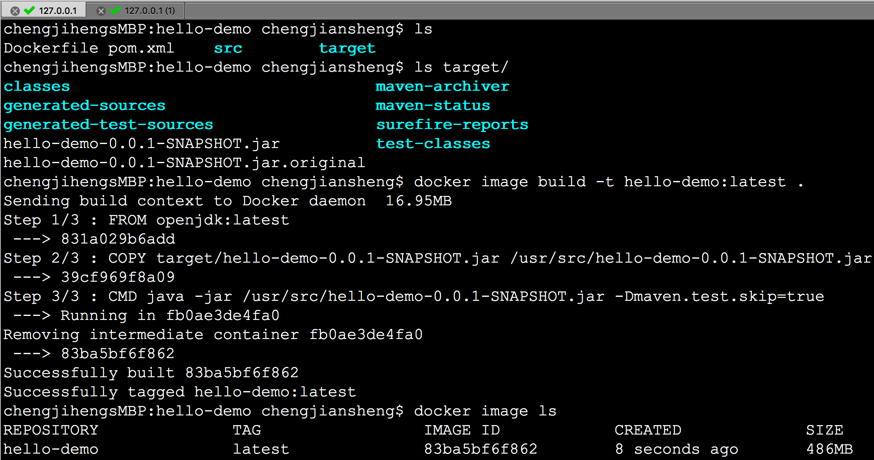Click empty tab bar area right of tabs
The image size is (874, 460).
coord(517,11)
